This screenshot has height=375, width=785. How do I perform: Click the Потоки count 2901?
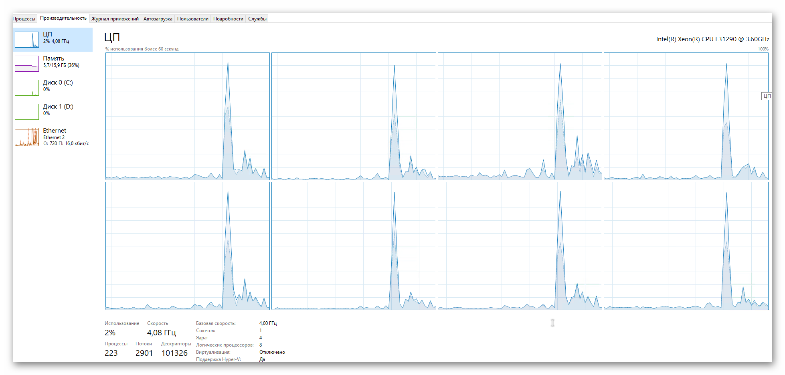tap(144, 353)
